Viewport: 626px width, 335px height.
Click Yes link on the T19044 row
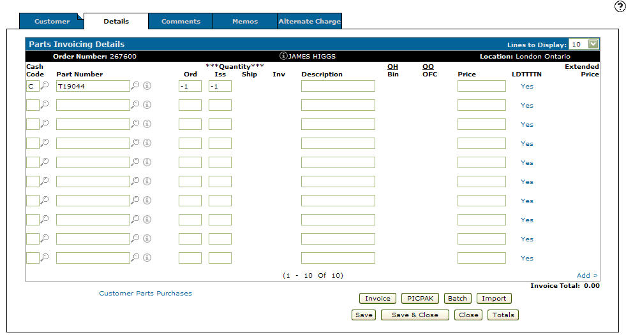click(526, 86)
